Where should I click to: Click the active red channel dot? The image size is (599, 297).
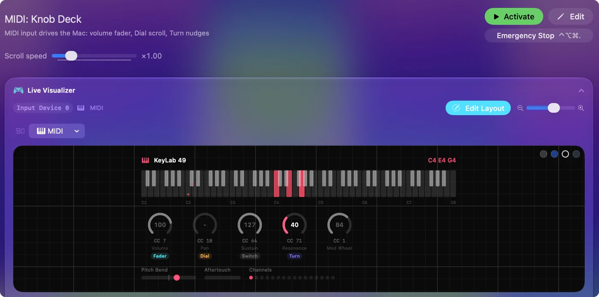251,278
